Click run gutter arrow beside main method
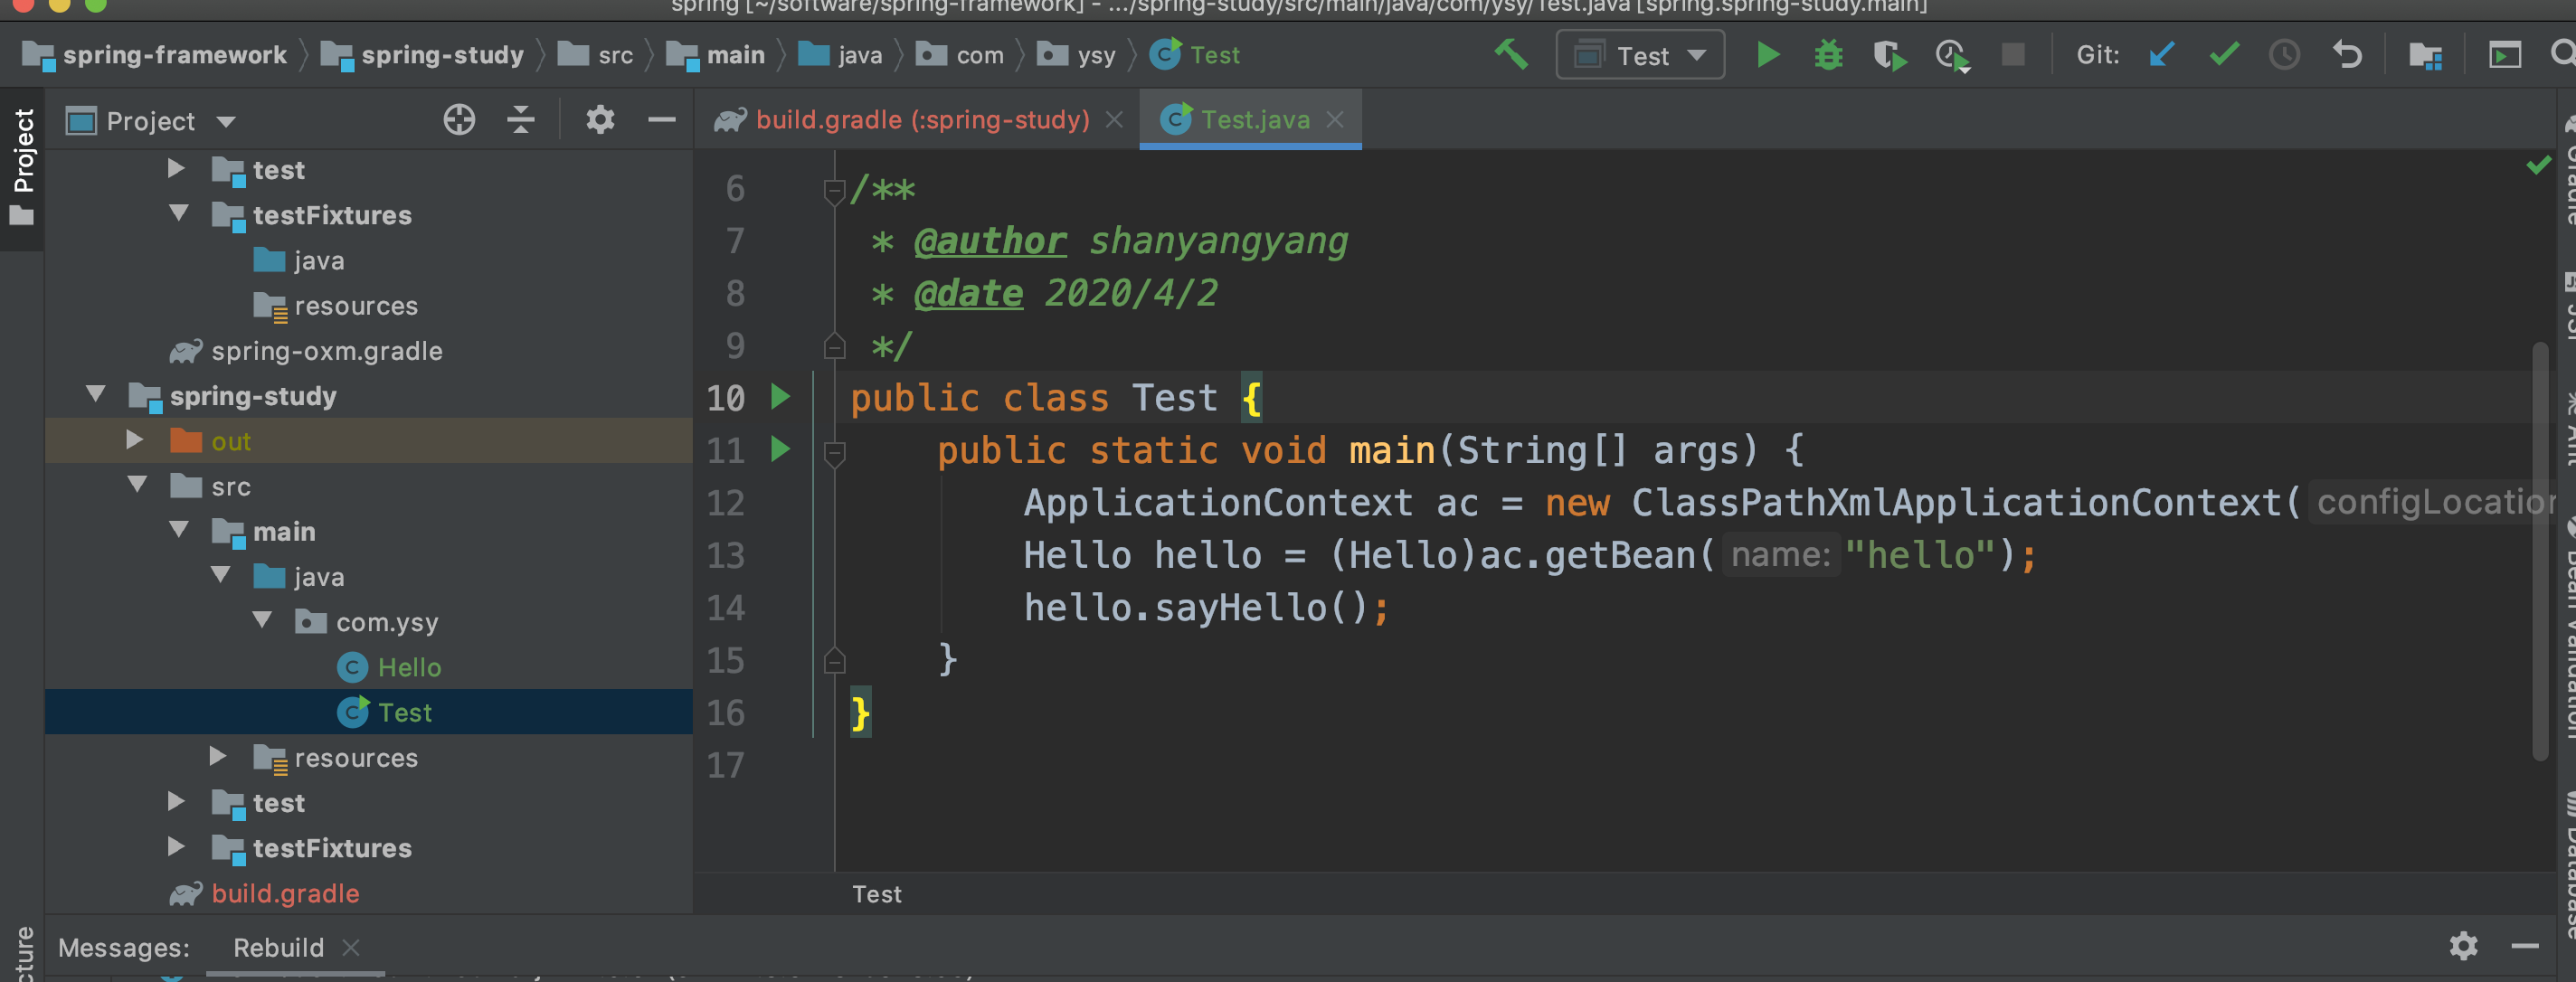 [780, 449]
